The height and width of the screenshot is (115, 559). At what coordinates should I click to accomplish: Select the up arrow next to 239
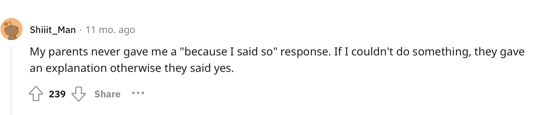coord(36,94)
